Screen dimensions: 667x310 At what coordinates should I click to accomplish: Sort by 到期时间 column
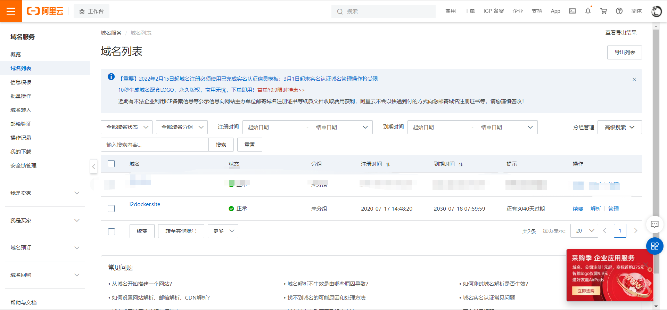[x=461, y=164]
